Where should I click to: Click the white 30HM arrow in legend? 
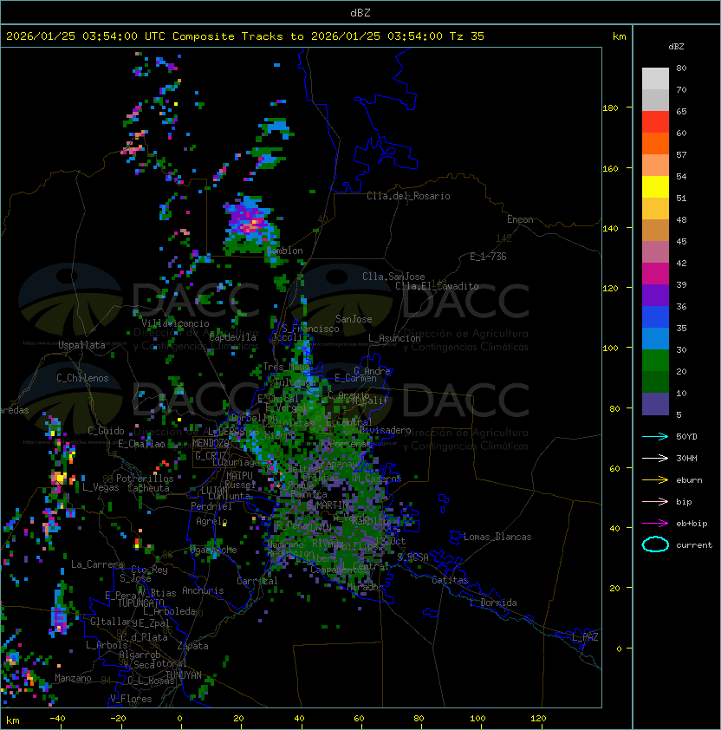655,459
